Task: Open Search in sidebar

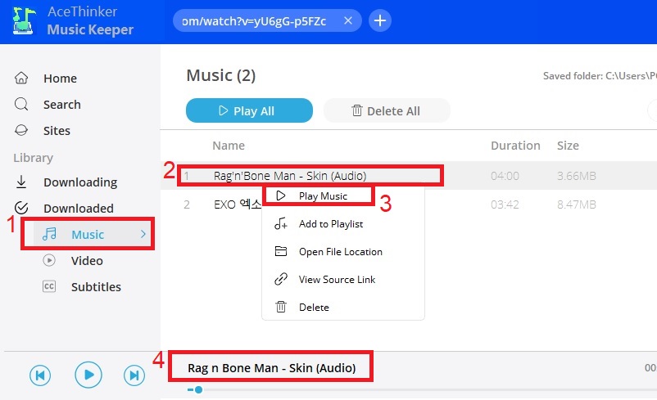Action: [62, 105]
